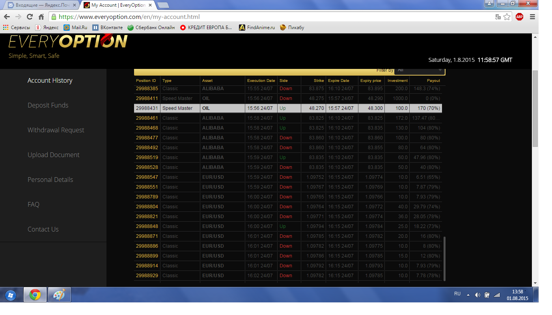Show hidden system tray icons
Viewport: 552px width, 315px height.
pyautogui.click(x=468, y=295)
